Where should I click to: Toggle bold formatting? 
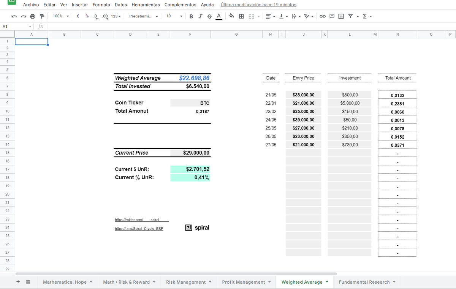[x=191, y=16]
